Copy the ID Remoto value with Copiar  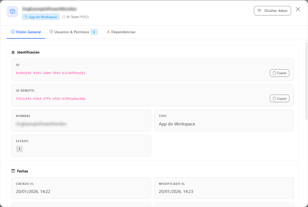[x=280, y=98]
